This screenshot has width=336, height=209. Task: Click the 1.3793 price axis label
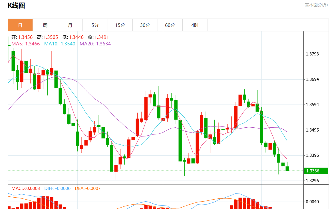pos(312,54)
